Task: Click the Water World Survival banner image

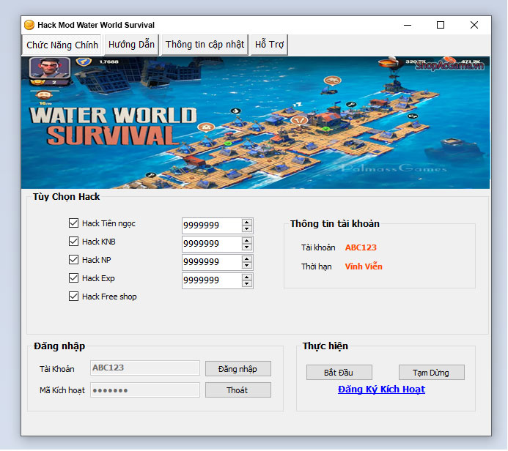Action: coord(255,122)
